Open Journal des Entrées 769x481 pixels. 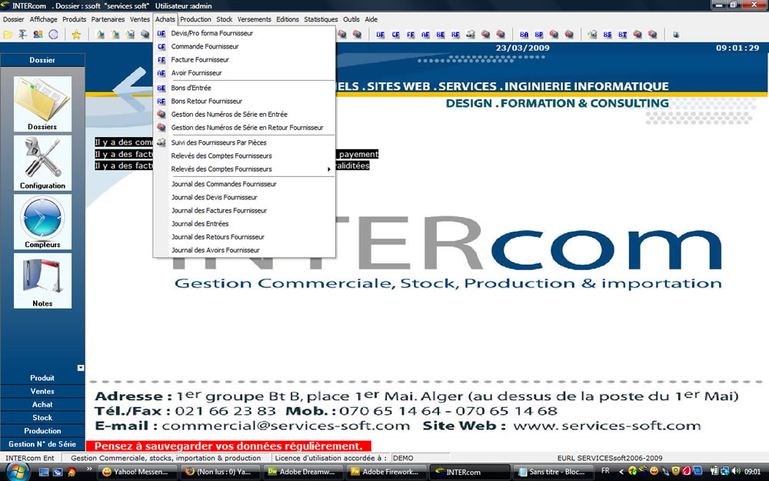[x=245, y=224]
